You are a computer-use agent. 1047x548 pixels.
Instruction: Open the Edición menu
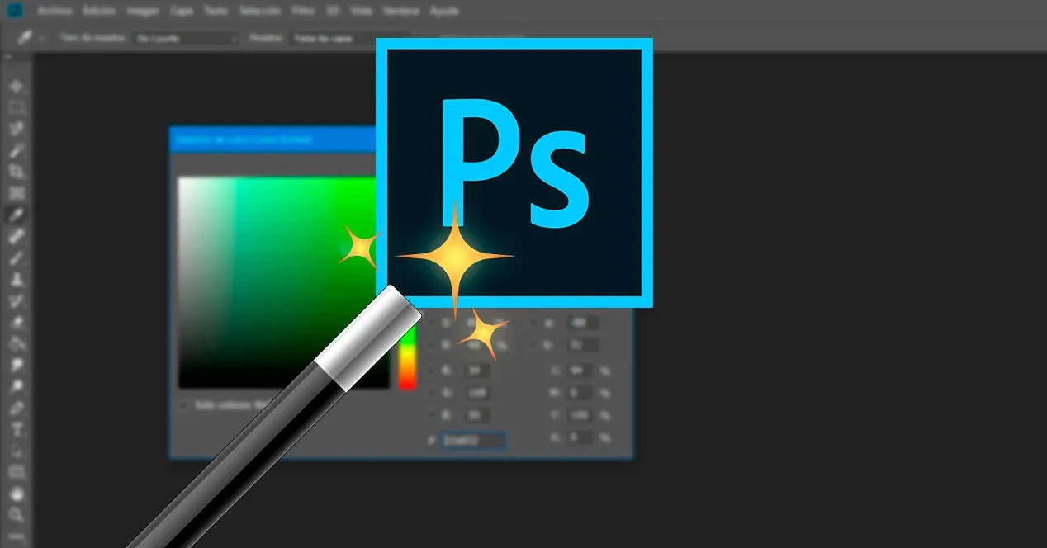click(99, 12)
